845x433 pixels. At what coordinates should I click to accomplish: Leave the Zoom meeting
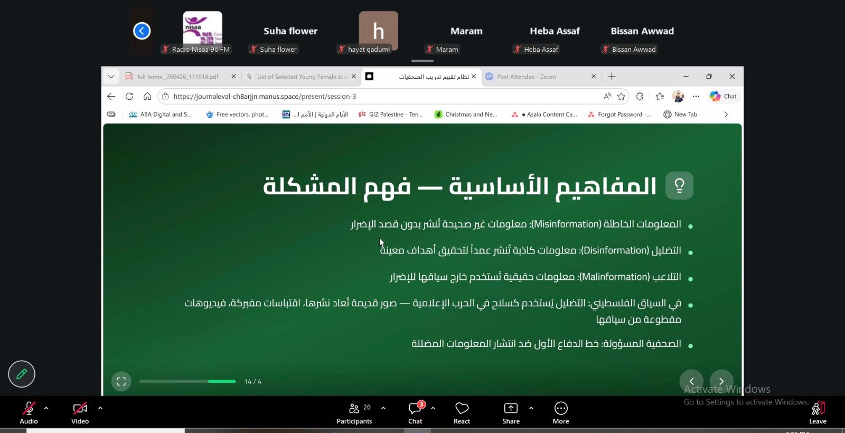(818, 412)
